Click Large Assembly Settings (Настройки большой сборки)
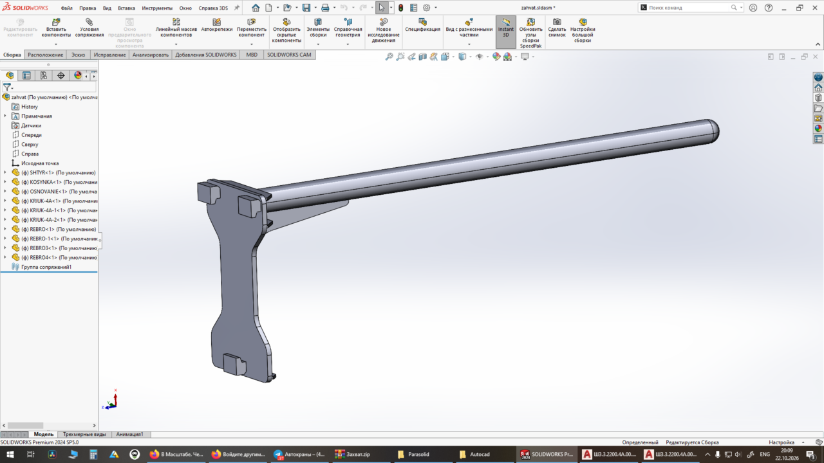The width and height of the screenshot is (824, 463). (583, 31)
